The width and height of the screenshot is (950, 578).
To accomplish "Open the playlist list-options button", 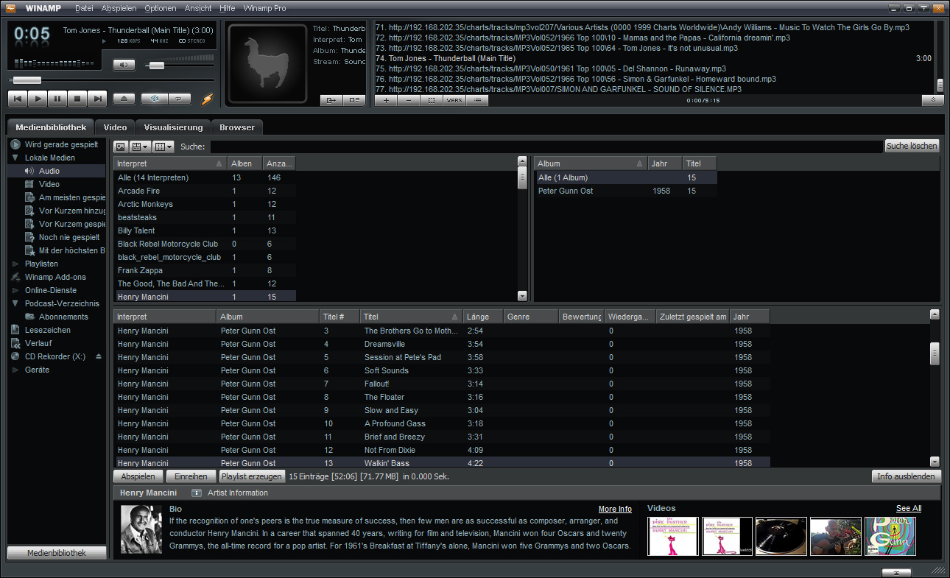I will [477, 100].
